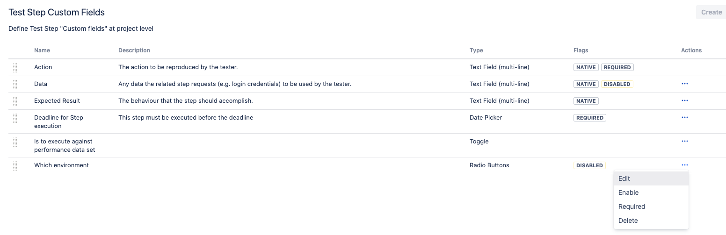Click drag handle for performance data set row
This screenshot has height=235, width=726.
tap(15, 142)
